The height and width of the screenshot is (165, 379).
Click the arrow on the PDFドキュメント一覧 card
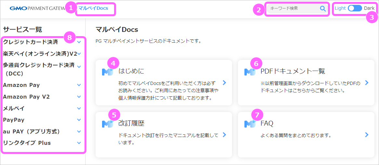367,83
